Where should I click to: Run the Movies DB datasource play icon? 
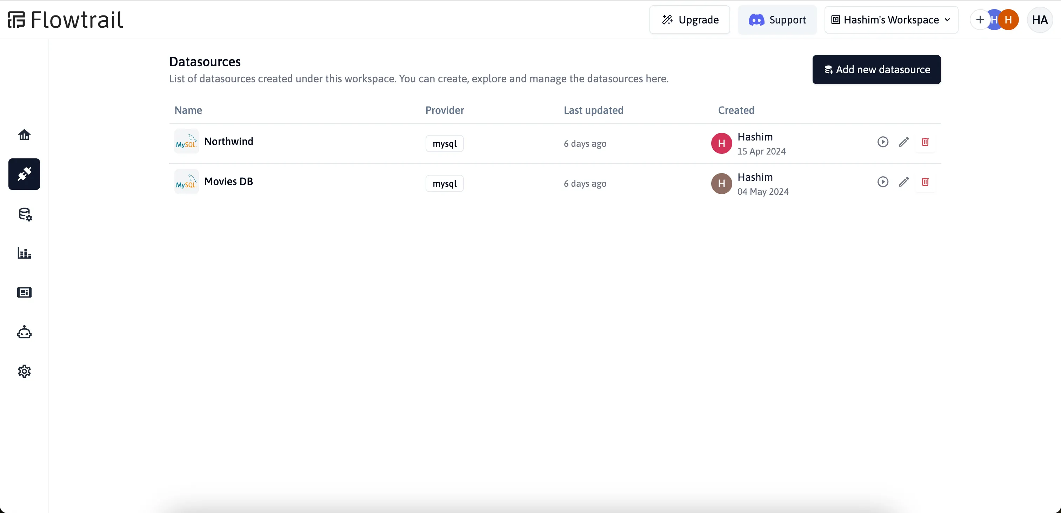(x=883, y=182)
